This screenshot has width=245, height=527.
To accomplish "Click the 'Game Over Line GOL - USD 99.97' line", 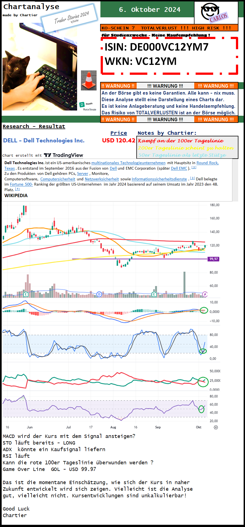I will [x=49, y=469].
